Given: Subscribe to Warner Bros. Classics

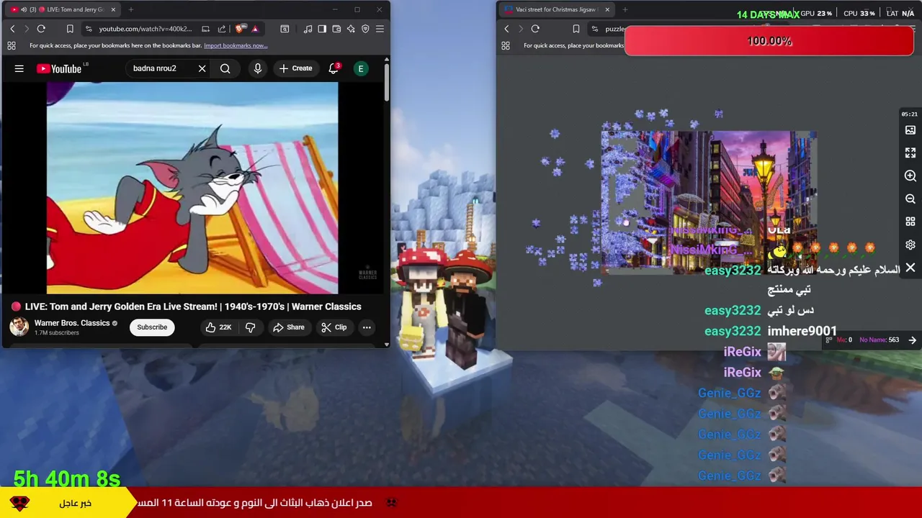Looking at the screenshot, I should (152, 327).
